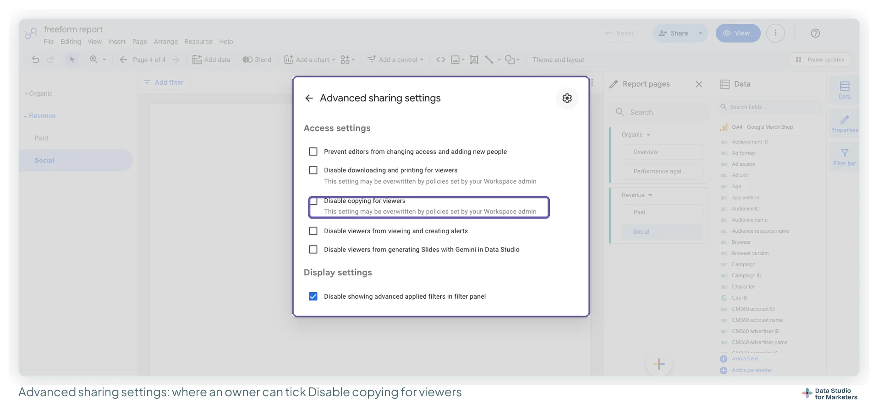The height and width of the screenshot is (410, 878).
Task: Click the undo arrow in toolbar
Action: 36,60
